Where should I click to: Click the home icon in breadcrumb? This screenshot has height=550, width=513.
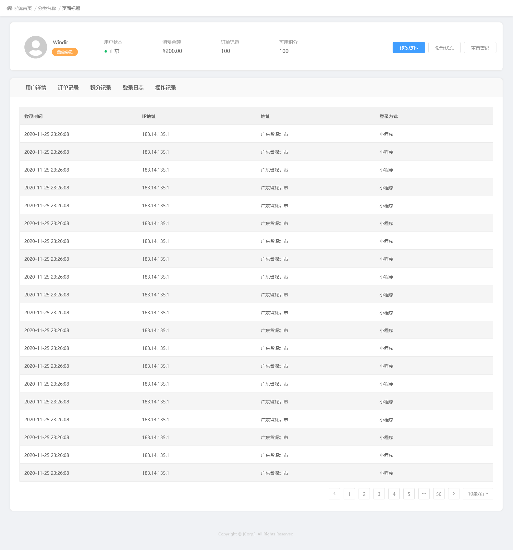click(9, 8)
